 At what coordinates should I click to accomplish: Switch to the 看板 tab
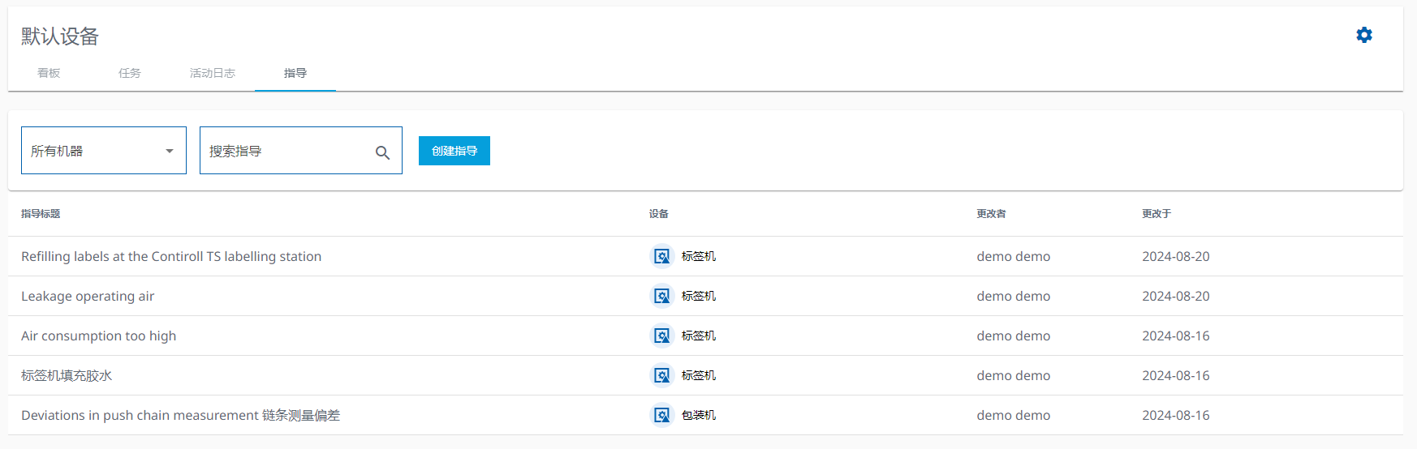click(49, 73)
